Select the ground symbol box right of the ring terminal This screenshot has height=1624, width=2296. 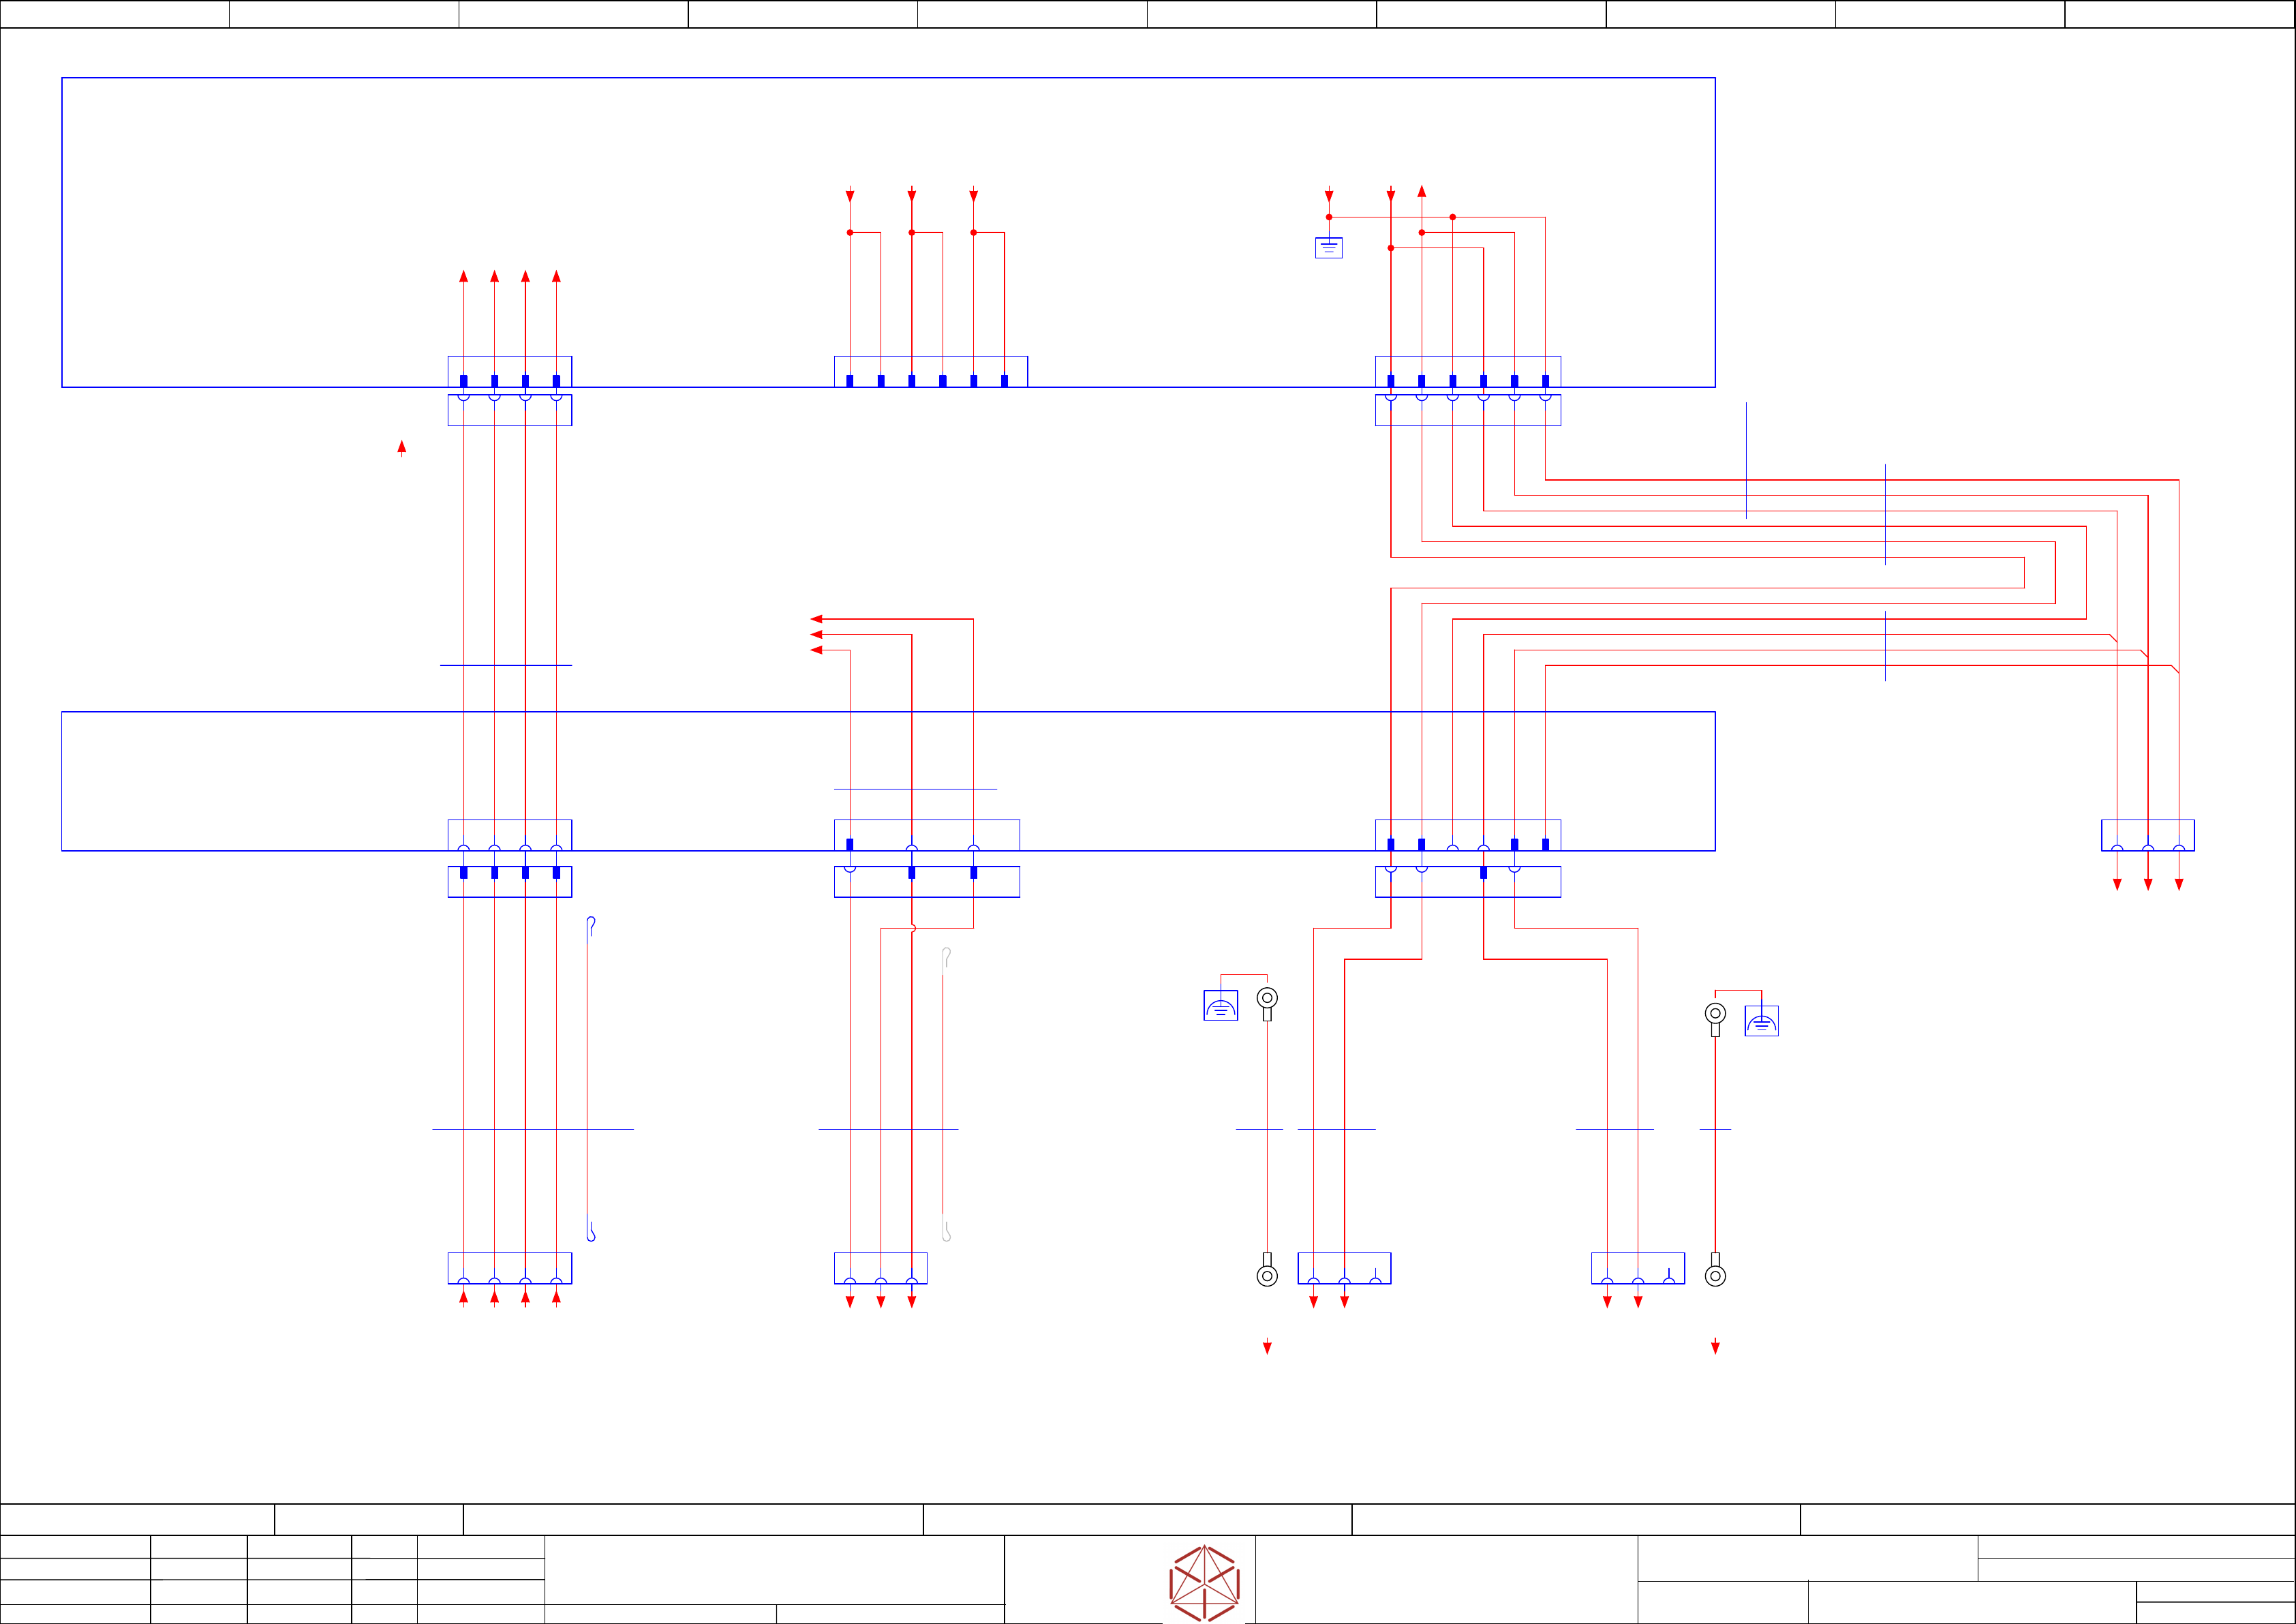(x=1761, y=1021)
